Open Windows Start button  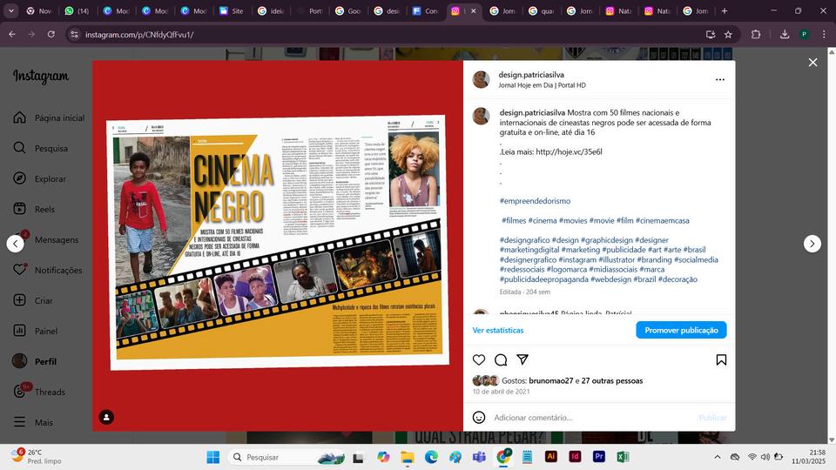[212, 457]
